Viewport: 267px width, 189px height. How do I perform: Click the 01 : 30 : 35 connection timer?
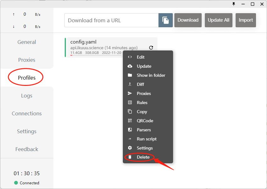(27, 173)
